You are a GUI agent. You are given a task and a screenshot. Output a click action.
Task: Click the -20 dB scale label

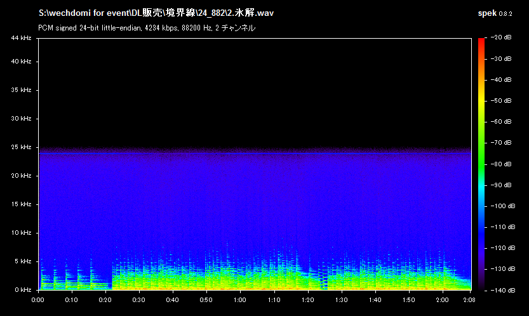[501, 37]
